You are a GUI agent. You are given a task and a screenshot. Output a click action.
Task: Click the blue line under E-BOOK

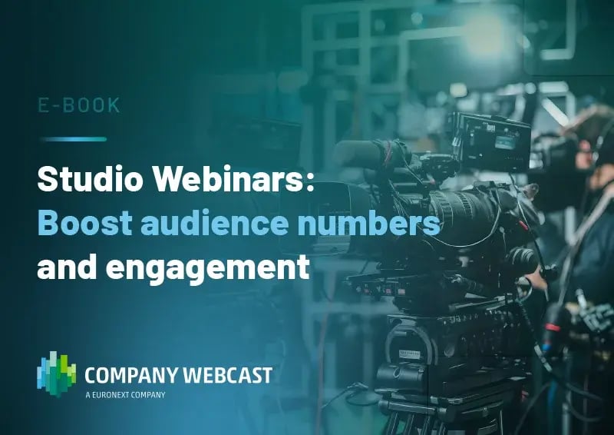(72, 139)
